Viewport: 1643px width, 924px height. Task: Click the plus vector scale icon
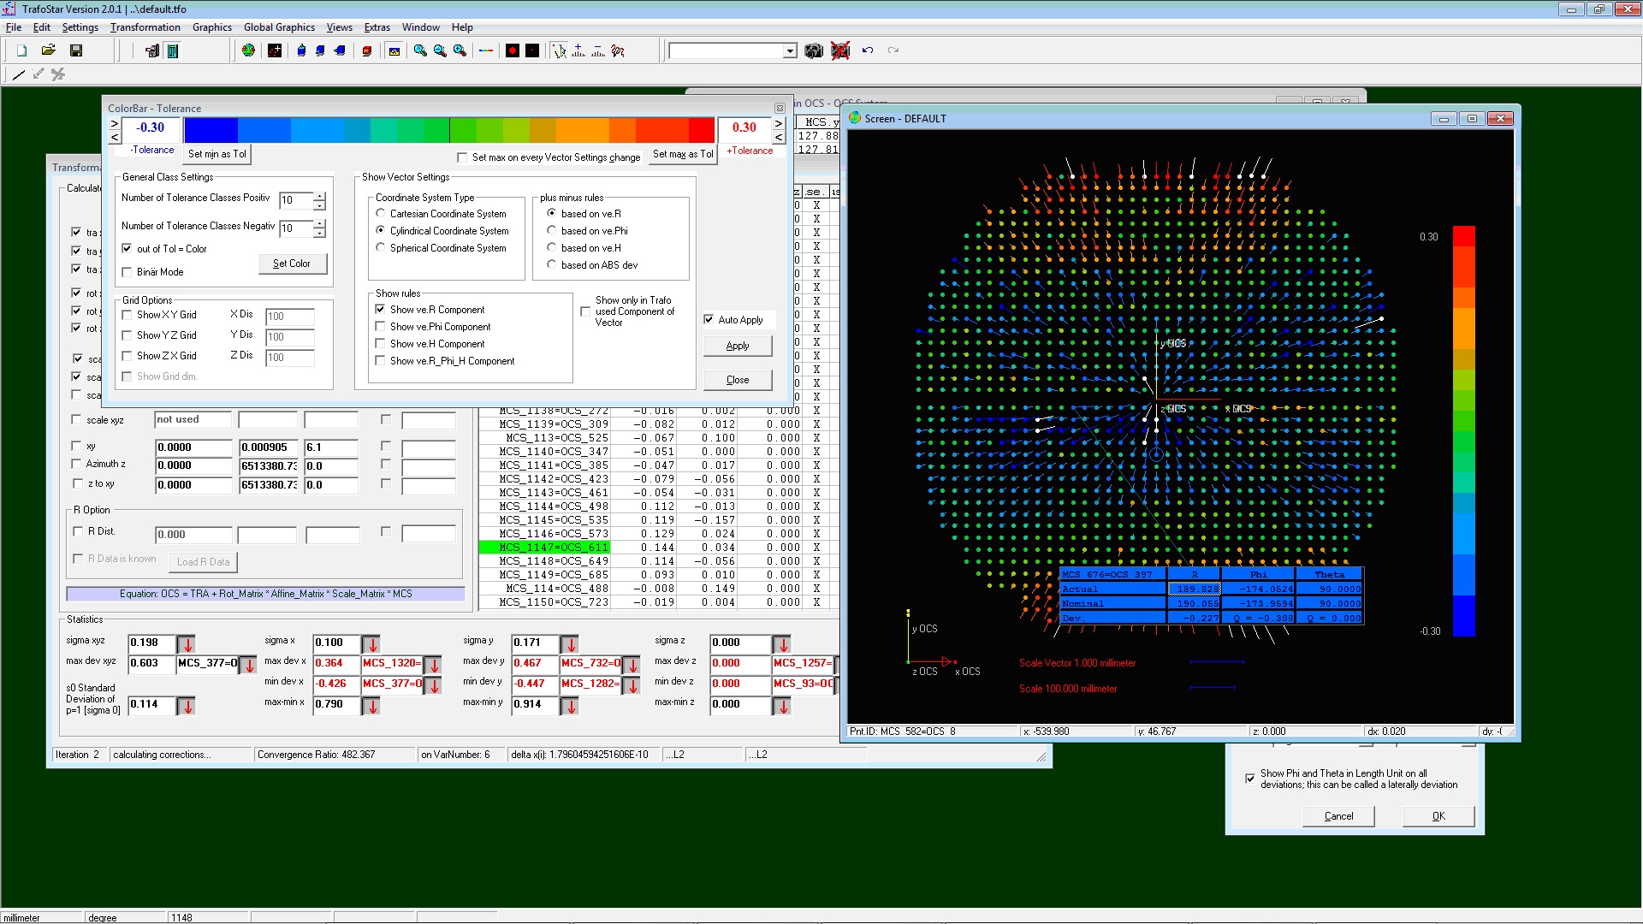[578, 51]
